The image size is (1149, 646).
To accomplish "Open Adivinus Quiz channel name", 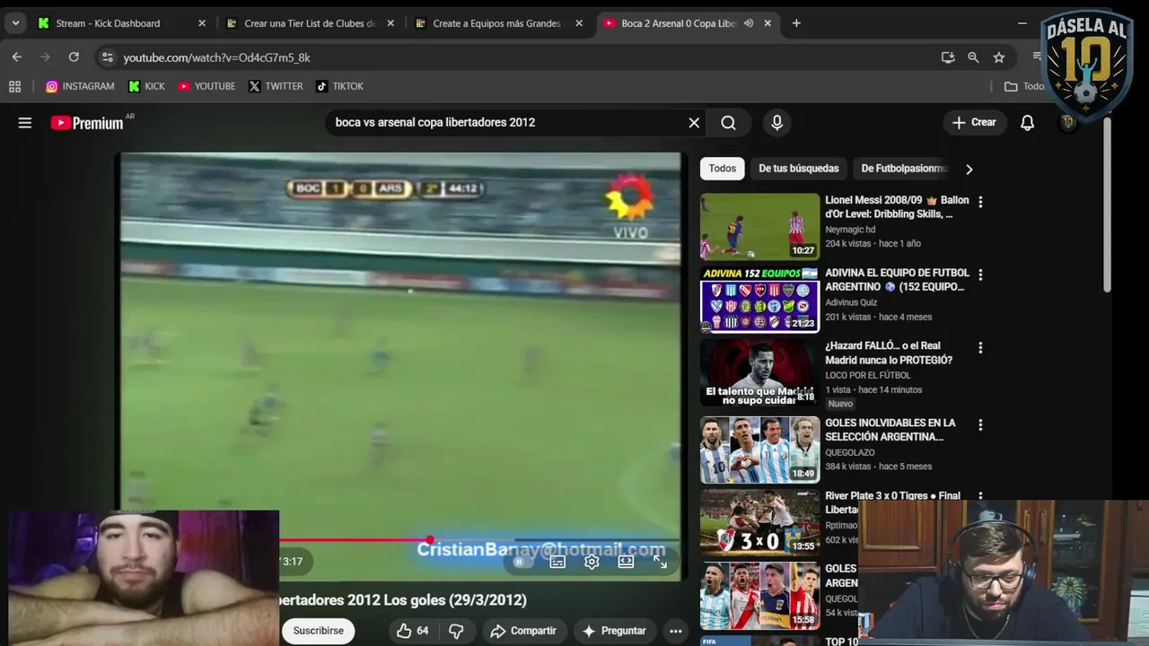I will (x=851, y=303).
